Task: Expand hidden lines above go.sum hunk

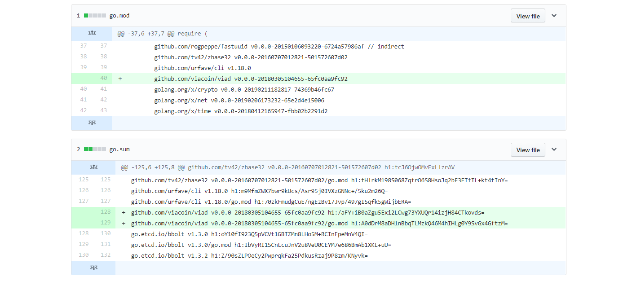Action: [93, 167]
